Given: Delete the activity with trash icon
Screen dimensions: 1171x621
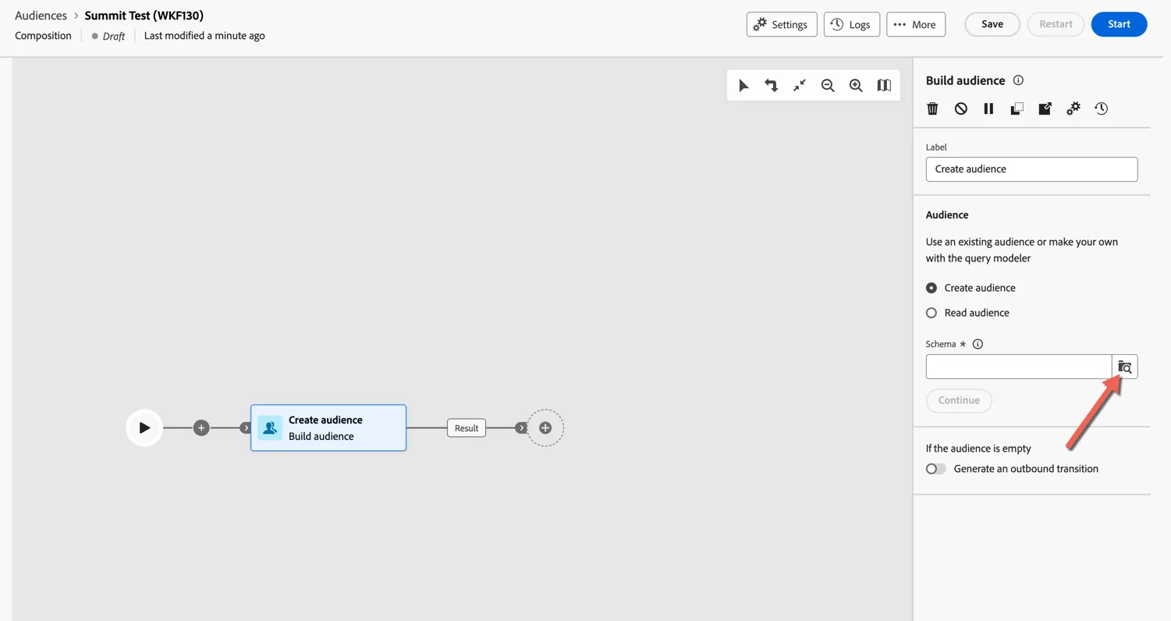Looking at the screenshot, I should (932, 108).
